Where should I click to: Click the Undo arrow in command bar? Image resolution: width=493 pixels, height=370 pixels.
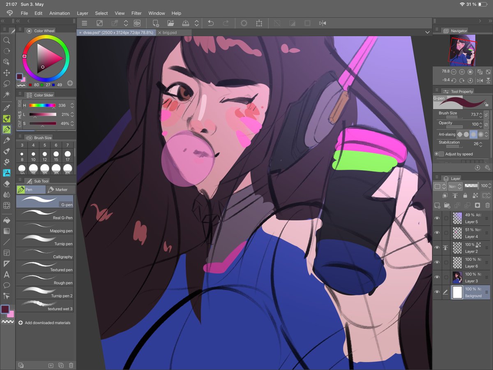[211, 23]
